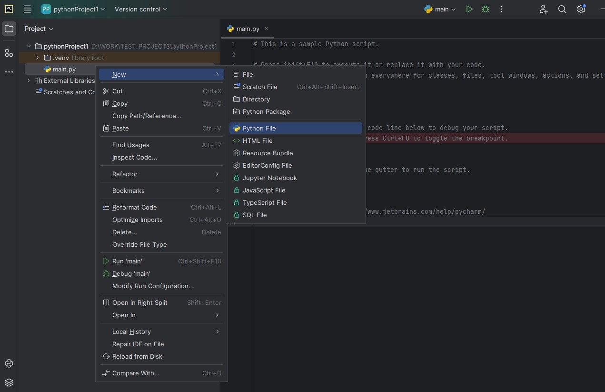605x392 pixels.
Task: Click the three-dot More actions button in toolbar
Action: pyautogui.click(x=502, y=9)
